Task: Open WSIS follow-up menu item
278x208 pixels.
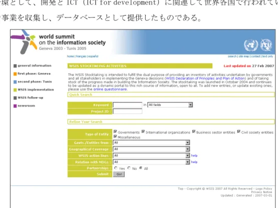Action: (x=31, y=97)
